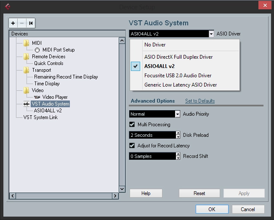This screenshot has width=274, height=220.
Task: Click the Devices column header
Action: (x=67, y=34)
